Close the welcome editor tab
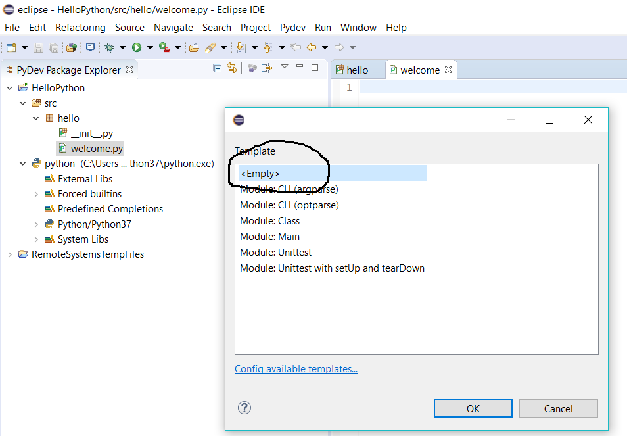Viewport: 627px width, 436px height. coord(448,70)
